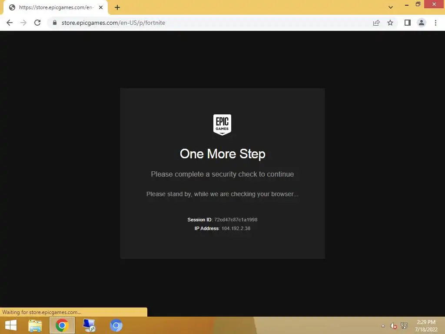Expand the tab search dropdown arrow

(391, 7)
